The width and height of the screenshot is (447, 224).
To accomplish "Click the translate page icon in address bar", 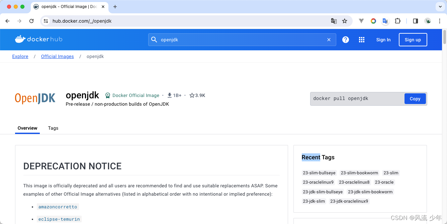I will click(x=334, y=21).
